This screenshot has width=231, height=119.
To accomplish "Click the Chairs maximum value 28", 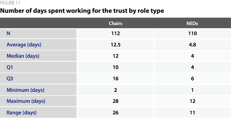I will [115, 101].
